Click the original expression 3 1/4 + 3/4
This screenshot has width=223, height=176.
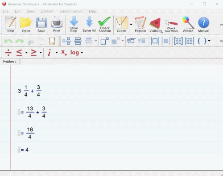(x=30, y=91)
